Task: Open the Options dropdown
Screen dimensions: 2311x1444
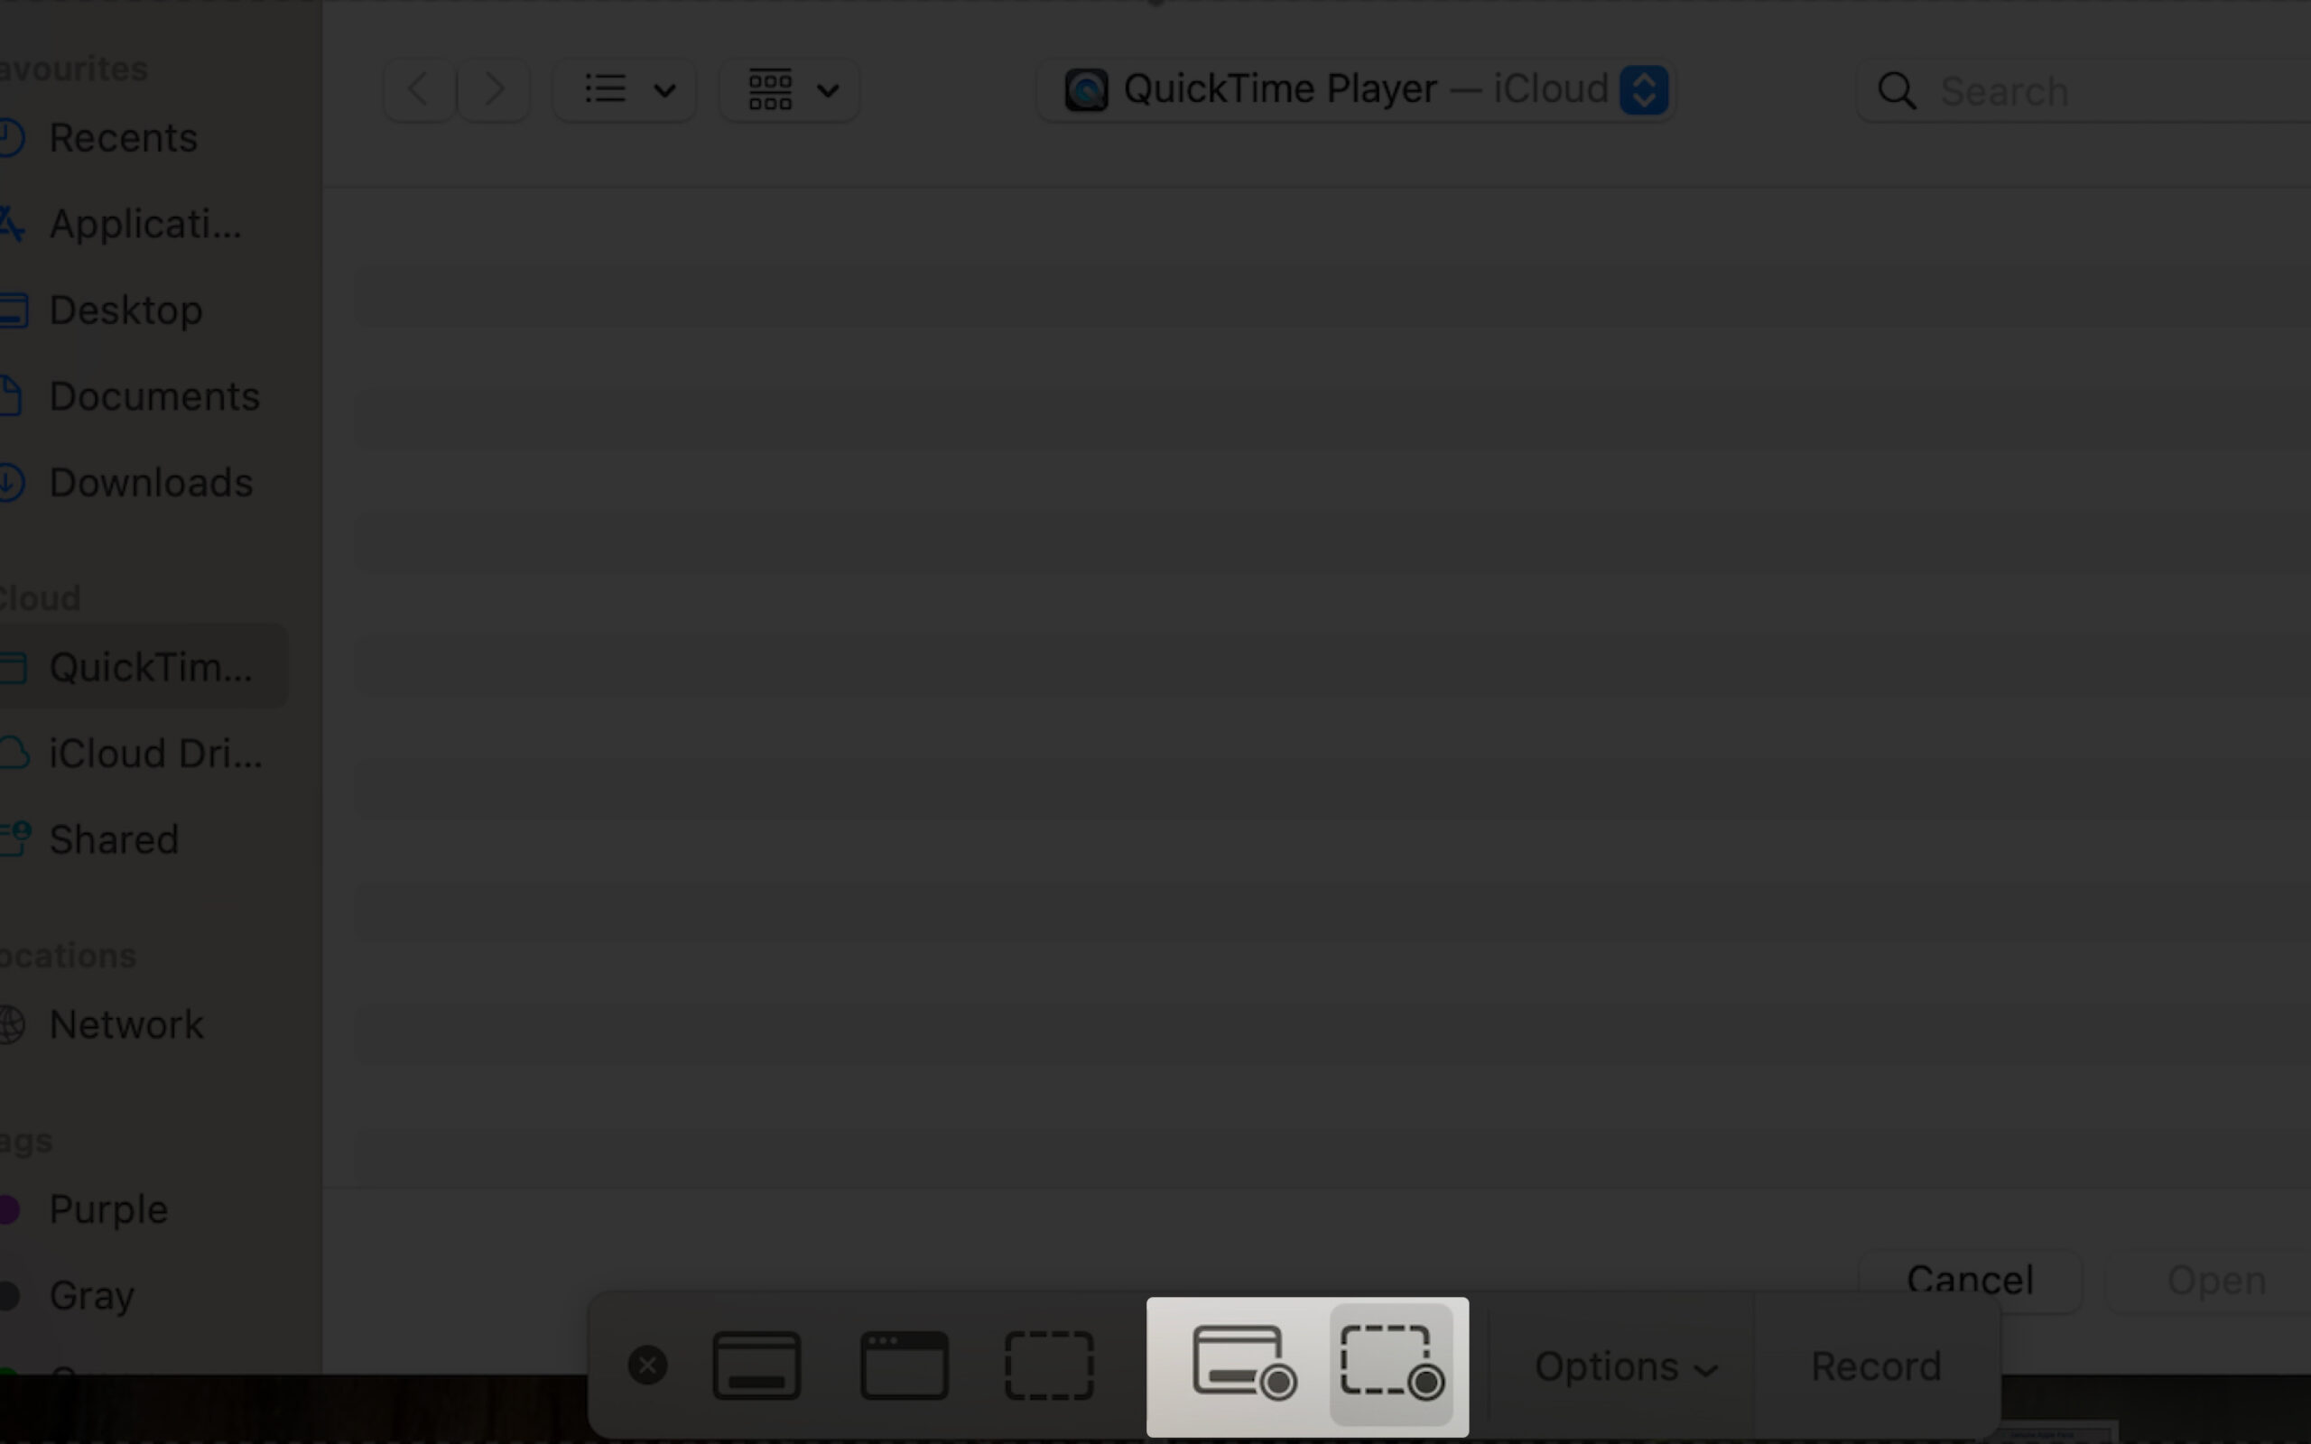Action: pyautogui.click(x=1623, y=1365)
